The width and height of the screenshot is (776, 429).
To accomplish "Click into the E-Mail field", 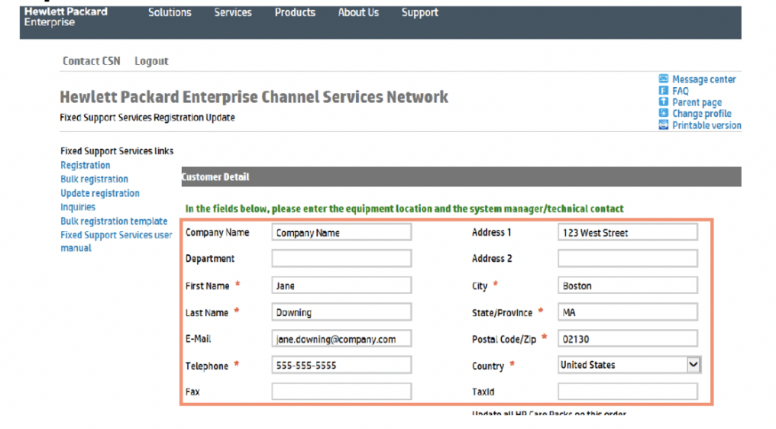I will (341, 339).
